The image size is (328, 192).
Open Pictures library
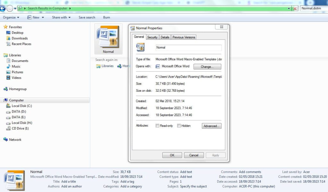(17, 72)
